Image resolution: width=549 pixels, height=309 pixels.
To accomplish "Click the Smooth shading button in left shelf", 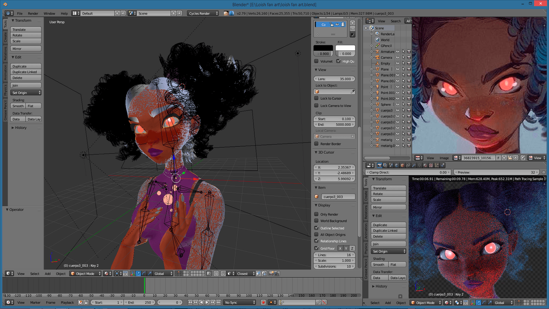I will [x=18, y=106].
